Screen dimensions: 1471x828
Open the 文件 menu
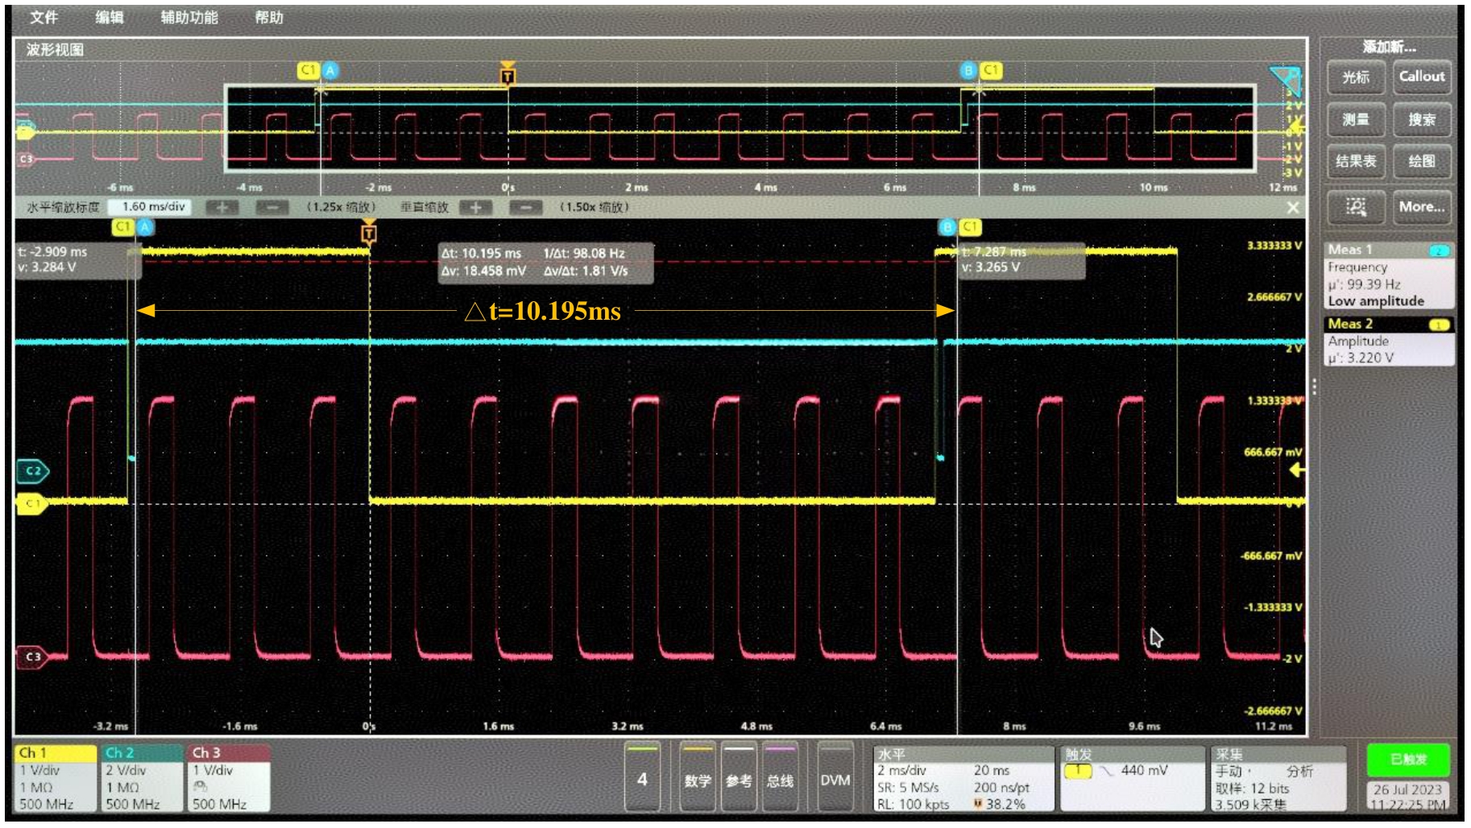coord(44,17)
